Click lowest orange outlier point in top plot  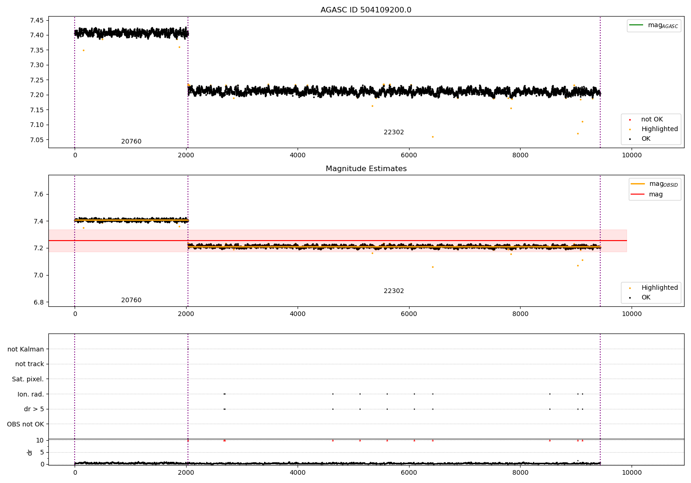433,137
